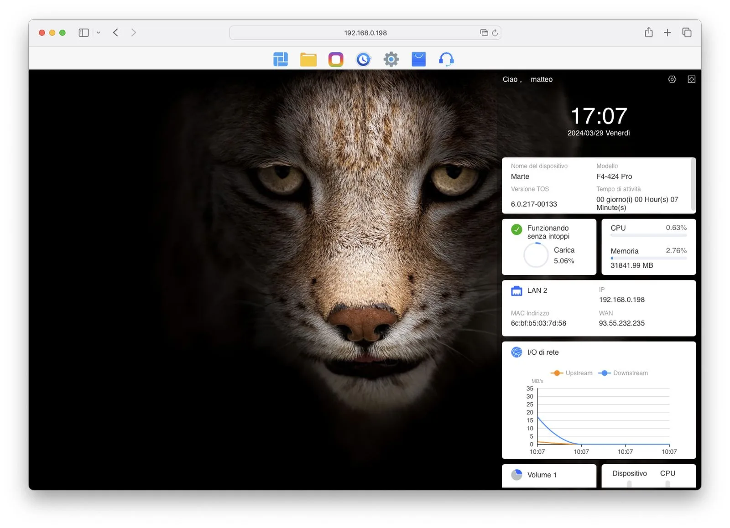The width and height of the screenshot is (730, 528).
Task: Open the Safari Share menu
Action: click(649, 32)
